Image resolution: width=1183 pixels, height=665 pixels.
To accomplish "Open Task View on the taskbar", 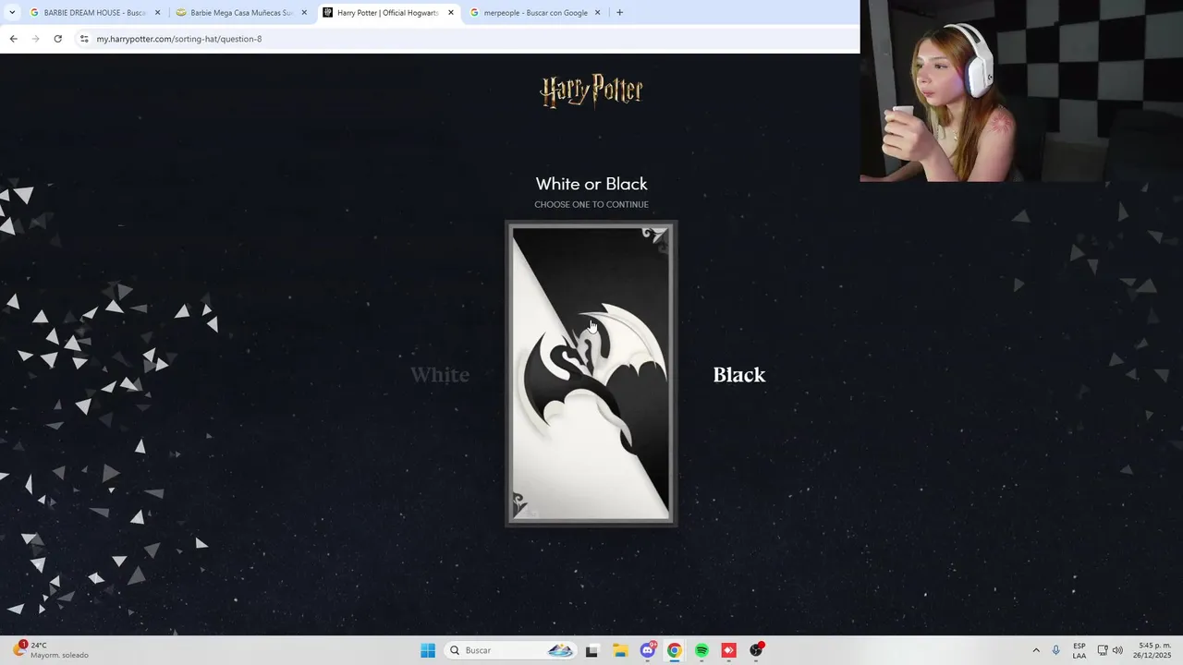I will click(591, 650).
